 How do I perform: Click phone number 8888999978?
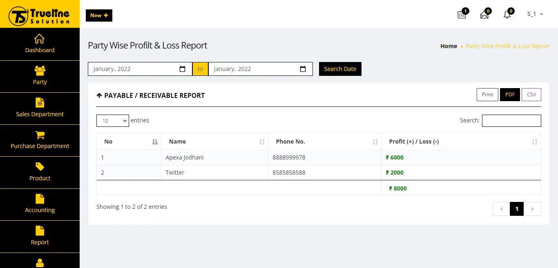tap(289, 157)
